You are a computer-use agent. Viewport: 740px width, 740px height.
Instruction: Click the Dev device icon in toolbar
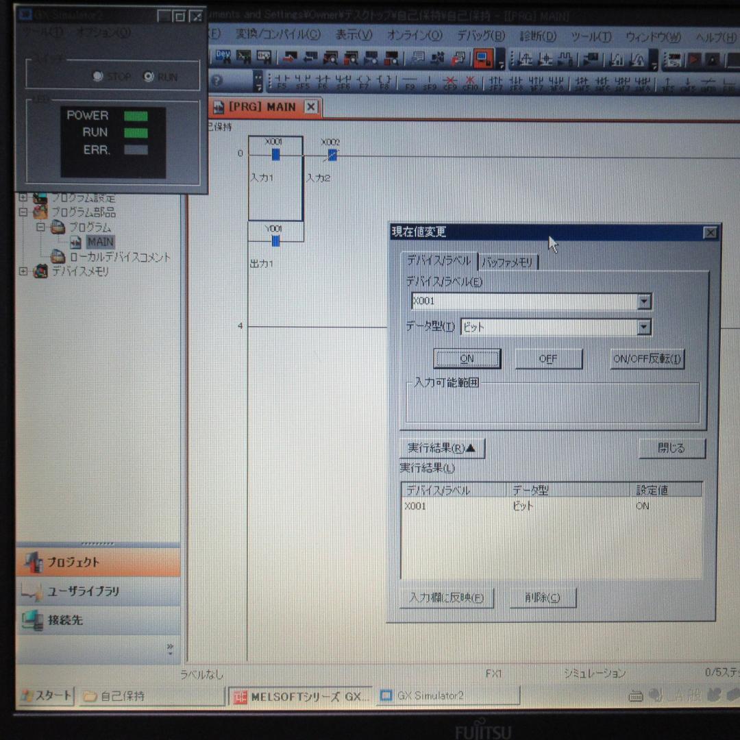pos(223,58)
